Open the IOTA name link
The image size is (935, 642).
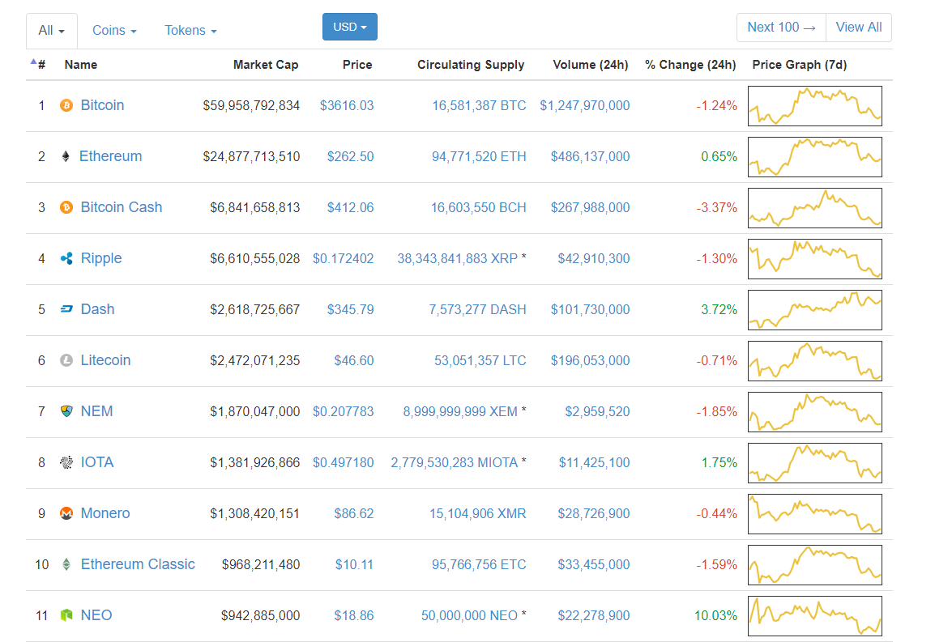pos(97,462)
